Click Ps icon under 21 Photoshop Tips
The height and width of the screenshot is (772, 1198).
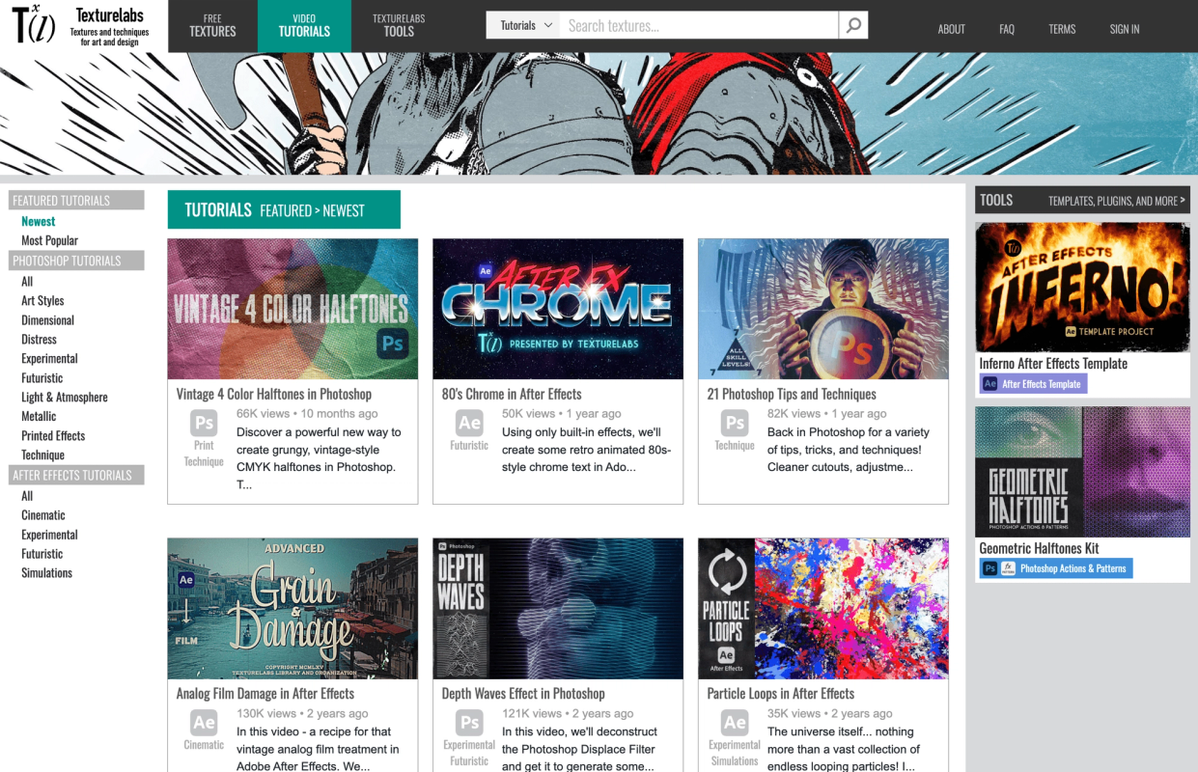tap(735, 424)
